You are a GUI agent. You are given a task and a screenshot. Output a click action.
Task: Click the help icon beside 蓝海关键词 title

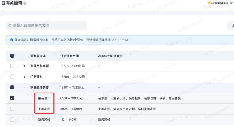25,3
